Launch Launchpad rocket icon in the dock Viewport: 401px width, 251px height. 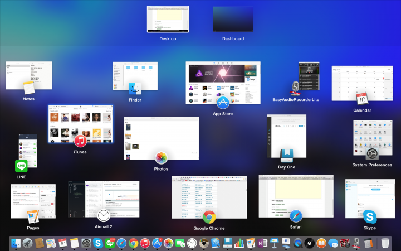[x=28, y=243]
